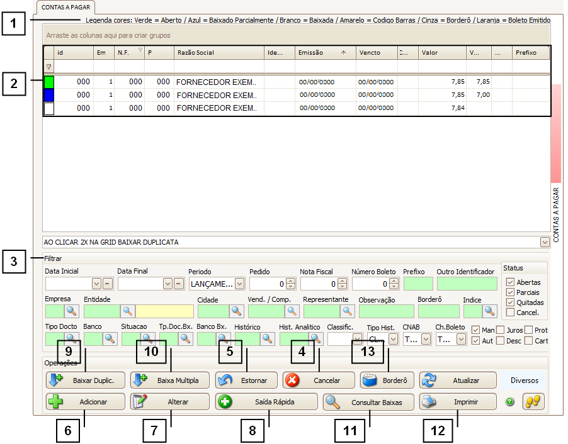The image size is (568, 444).
Task: Open the Vend. / Comp. search magnifier
Action: coord(293,311)
